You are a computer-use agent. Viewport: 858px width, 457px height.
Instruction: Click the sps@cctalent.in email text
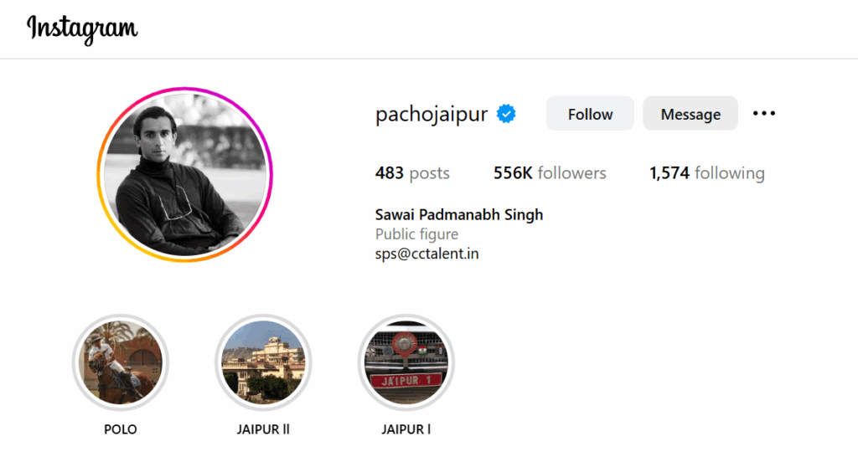[426, 254]
